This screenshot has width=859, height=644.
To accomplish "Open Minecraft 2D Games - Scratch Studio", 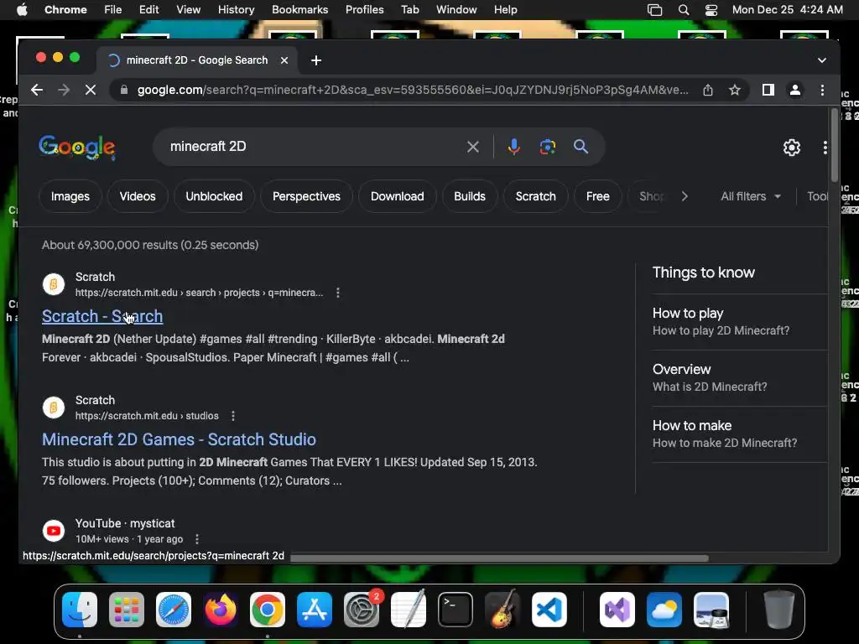I will click(179, 439).
